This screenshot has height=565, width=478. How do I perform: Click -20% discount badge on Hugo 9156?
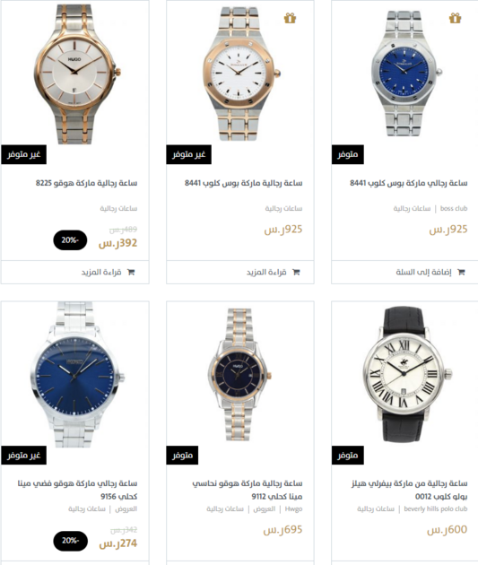70,541
